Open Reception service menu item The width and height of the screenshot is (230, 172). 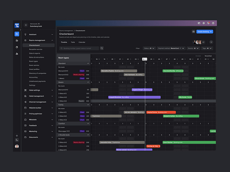point(36,49)
